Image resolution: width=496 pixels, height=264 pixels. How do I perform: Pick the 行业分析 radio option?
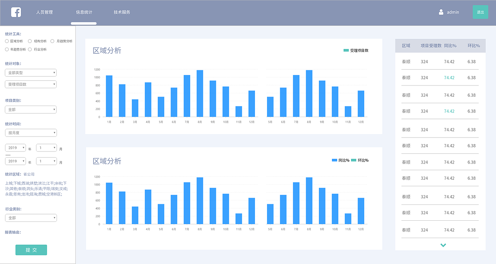tap(30, 49)
